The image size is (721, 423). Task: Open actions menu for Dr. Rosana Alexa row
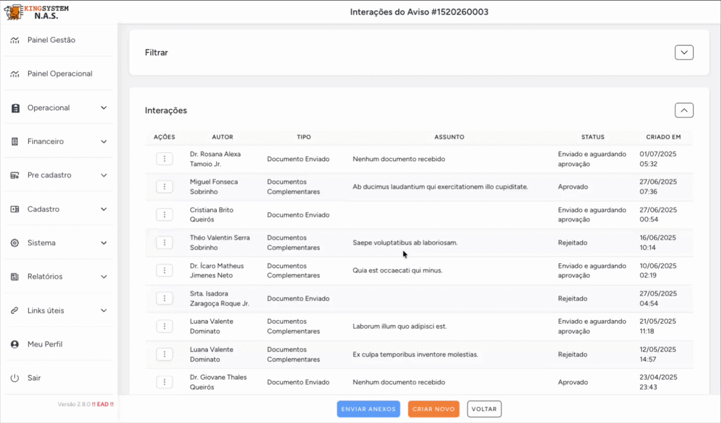click(x=164, y=159)
